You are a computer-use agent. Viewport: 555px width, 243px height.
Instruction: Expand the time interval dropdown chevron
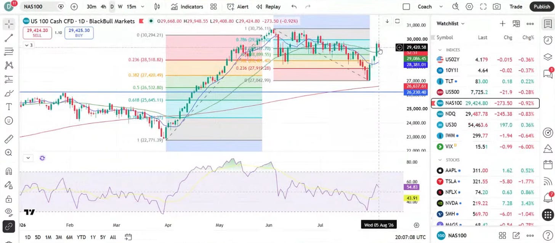click(x=143, y=6)
